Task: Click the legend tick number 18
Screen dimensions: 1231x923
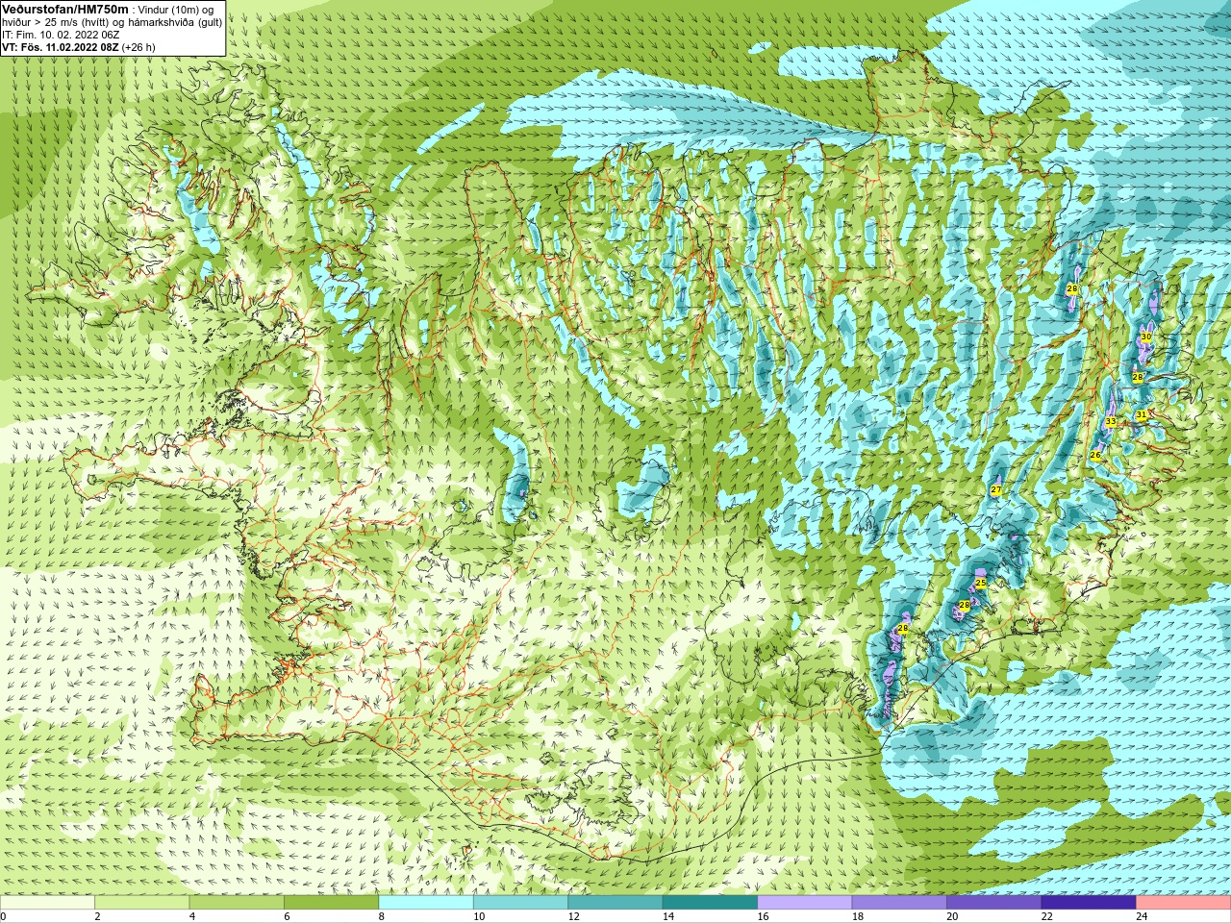Action: click(858, 916)
